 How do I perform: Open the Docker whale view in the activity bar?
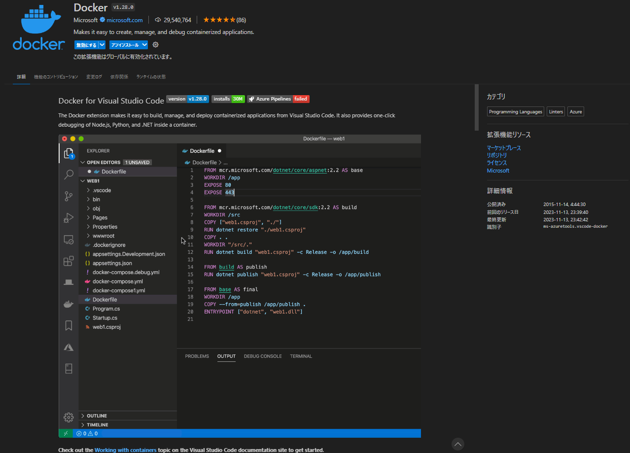pos(69,304)
